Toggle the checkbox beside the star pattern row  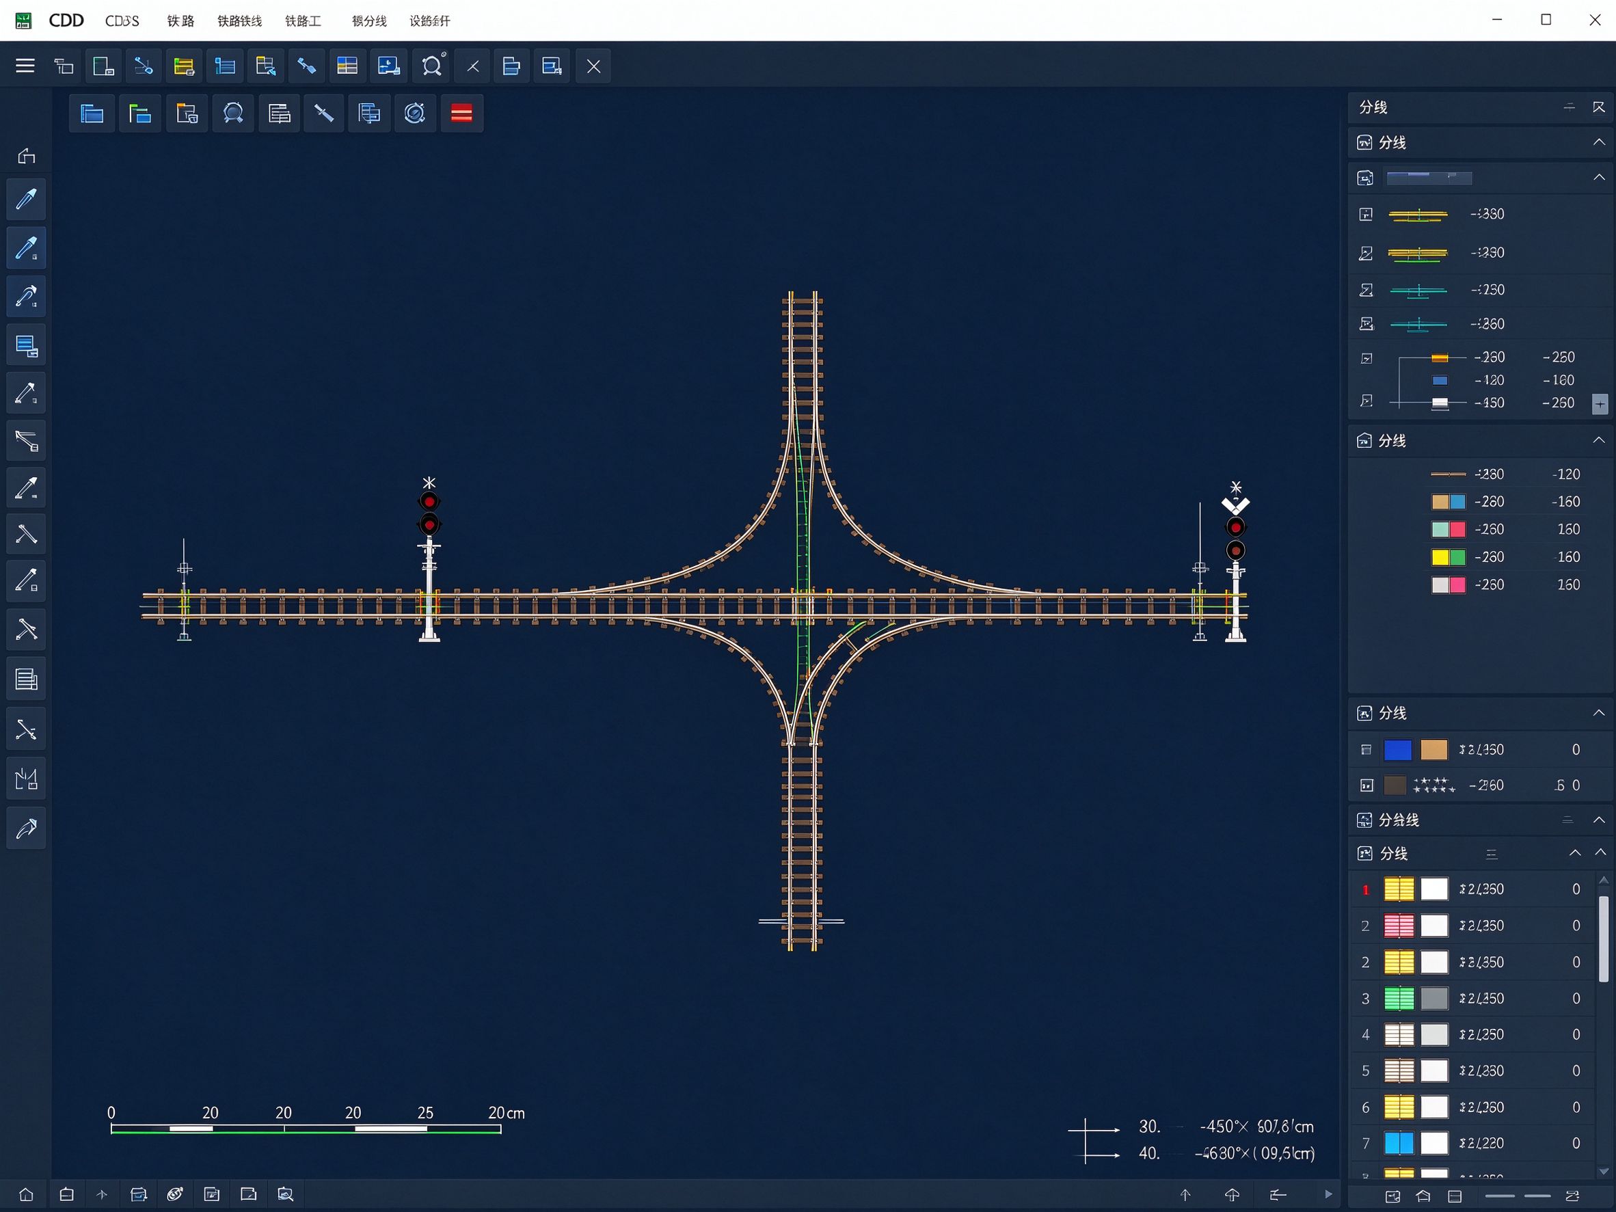pyautogui.click(x=1366, y=785)
